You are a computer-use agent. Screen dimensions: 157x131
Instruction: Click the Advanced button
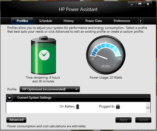(16, 120)
